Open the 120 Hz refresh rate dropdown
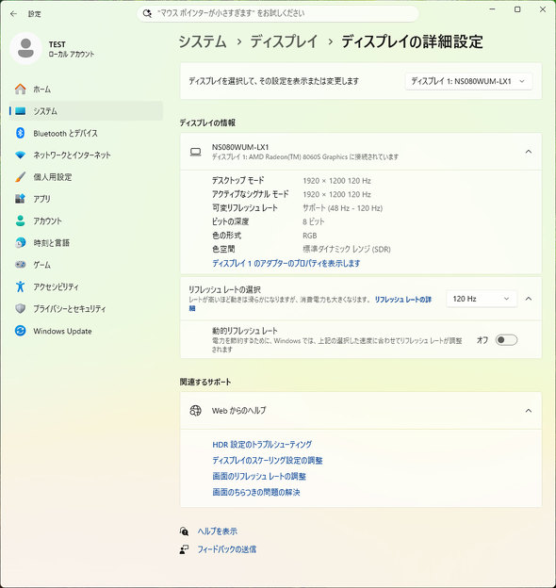Screen dimensions: 556x588 coord(481,299)
